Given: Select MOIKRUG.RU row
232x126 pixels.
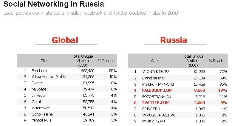Looking at the screenshot, I should (178, 121).
